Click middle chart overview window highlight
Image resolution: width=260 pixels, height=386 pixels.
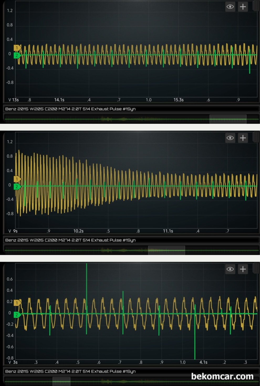[x=167, y=250]
